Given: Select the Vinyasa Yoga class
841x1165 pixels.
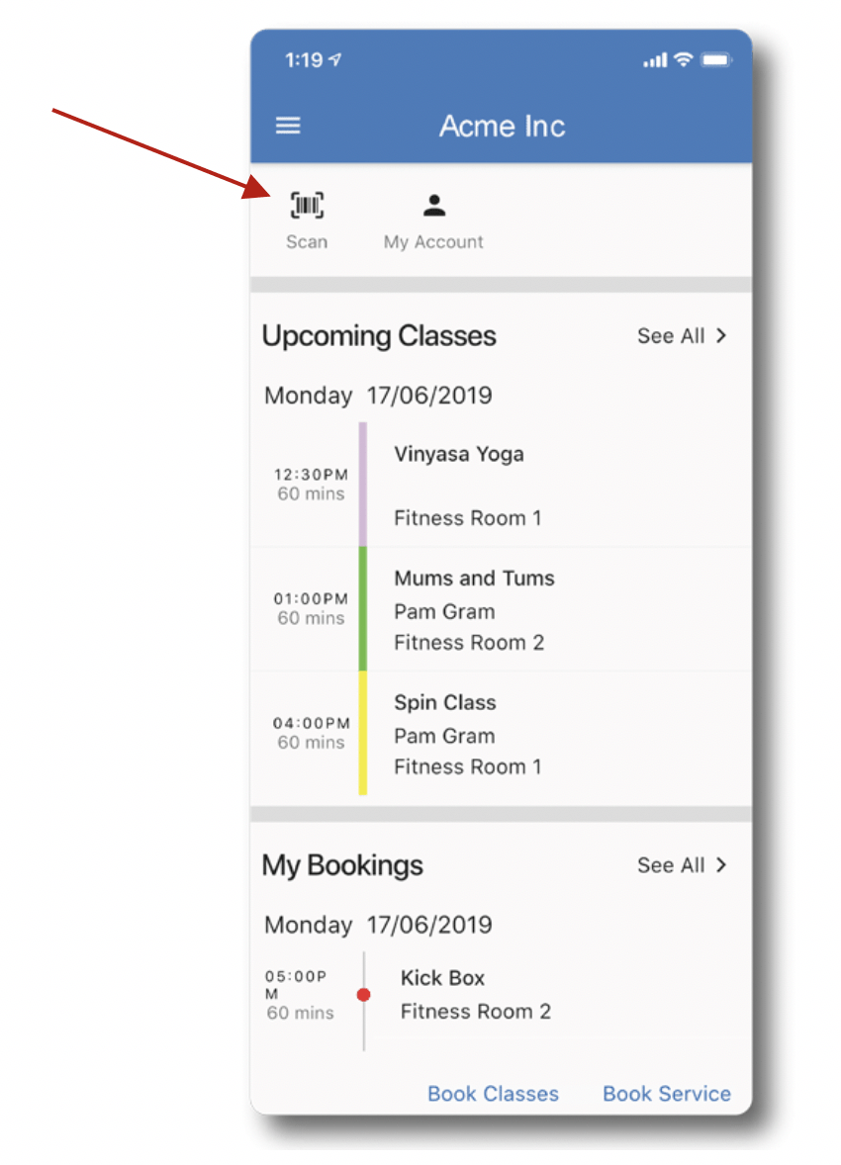Looking at the screenshot, I should tap(502, 485).
